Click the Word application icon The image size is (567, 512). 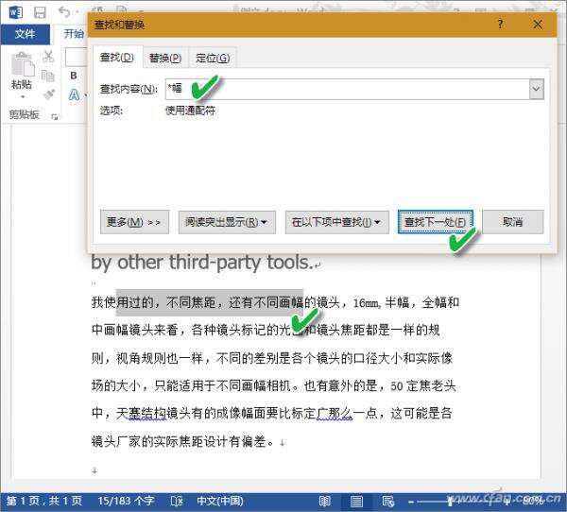[x=16, y=12]
